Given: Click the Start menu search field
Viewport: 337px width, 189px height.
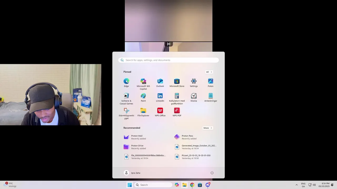Looking at the screenshot, I should coord(168,60).
